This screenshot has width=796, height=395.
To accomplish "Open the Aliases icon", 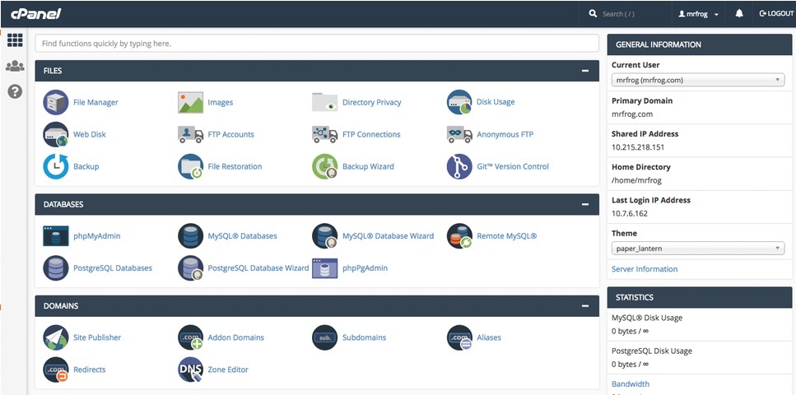I will tap(459, 337).
